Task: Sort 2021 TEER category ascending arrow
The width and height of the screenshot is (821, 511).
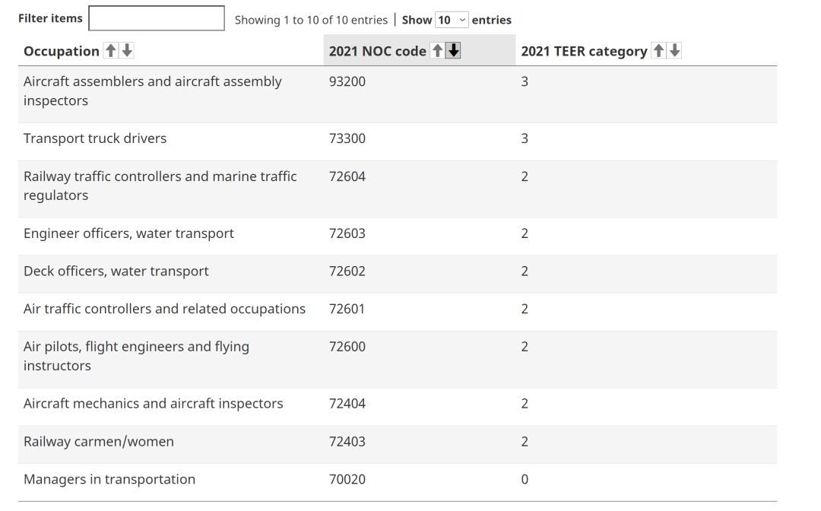Action: coord(658,51)
